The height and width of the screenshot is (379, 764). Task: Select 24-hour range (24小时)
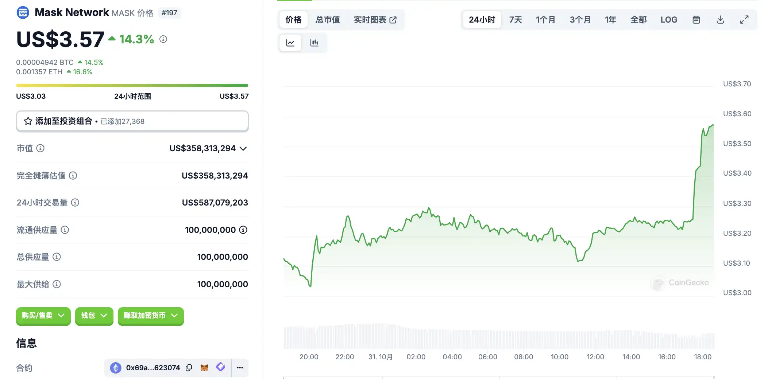[x=482, y=20]
